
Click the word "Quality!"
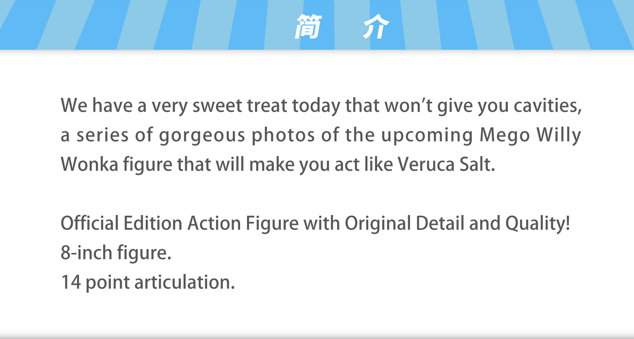tap(537, 223)
